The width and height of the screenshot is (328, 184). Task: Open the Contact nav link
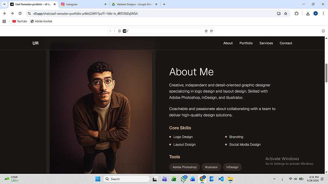point(286,43)
